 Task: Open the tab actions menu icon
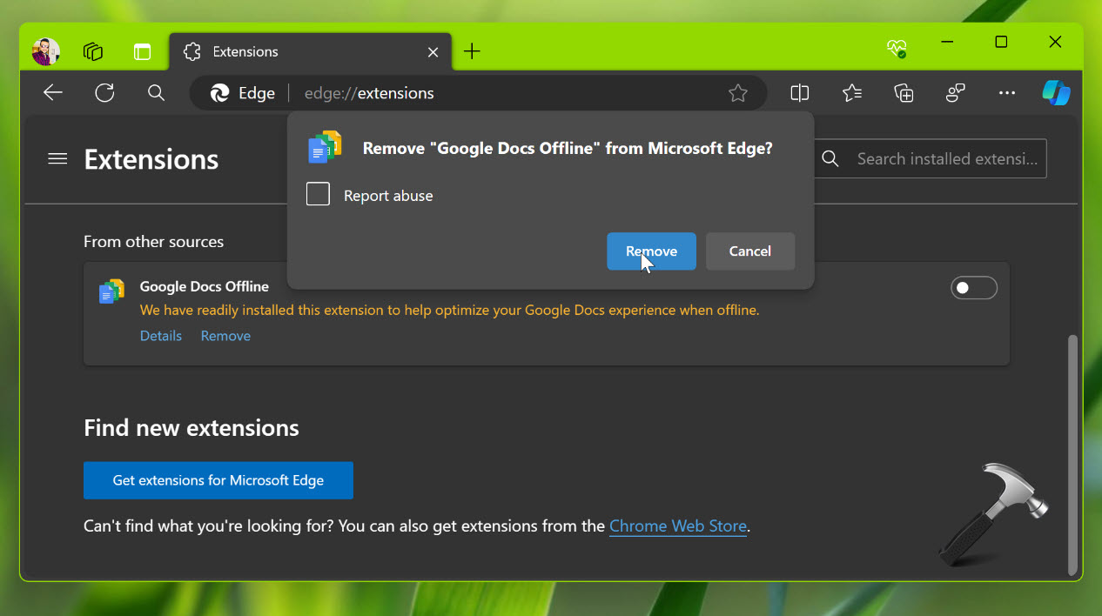pos(142,51)
